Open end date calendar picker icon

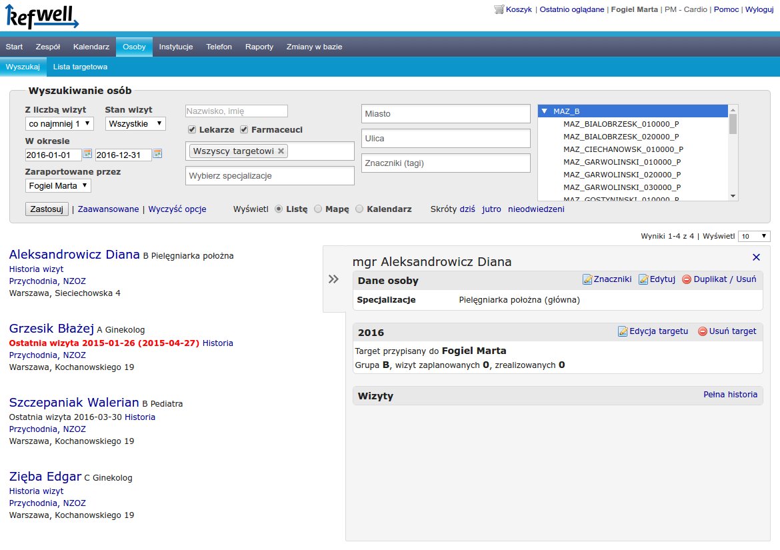[157, 153]
